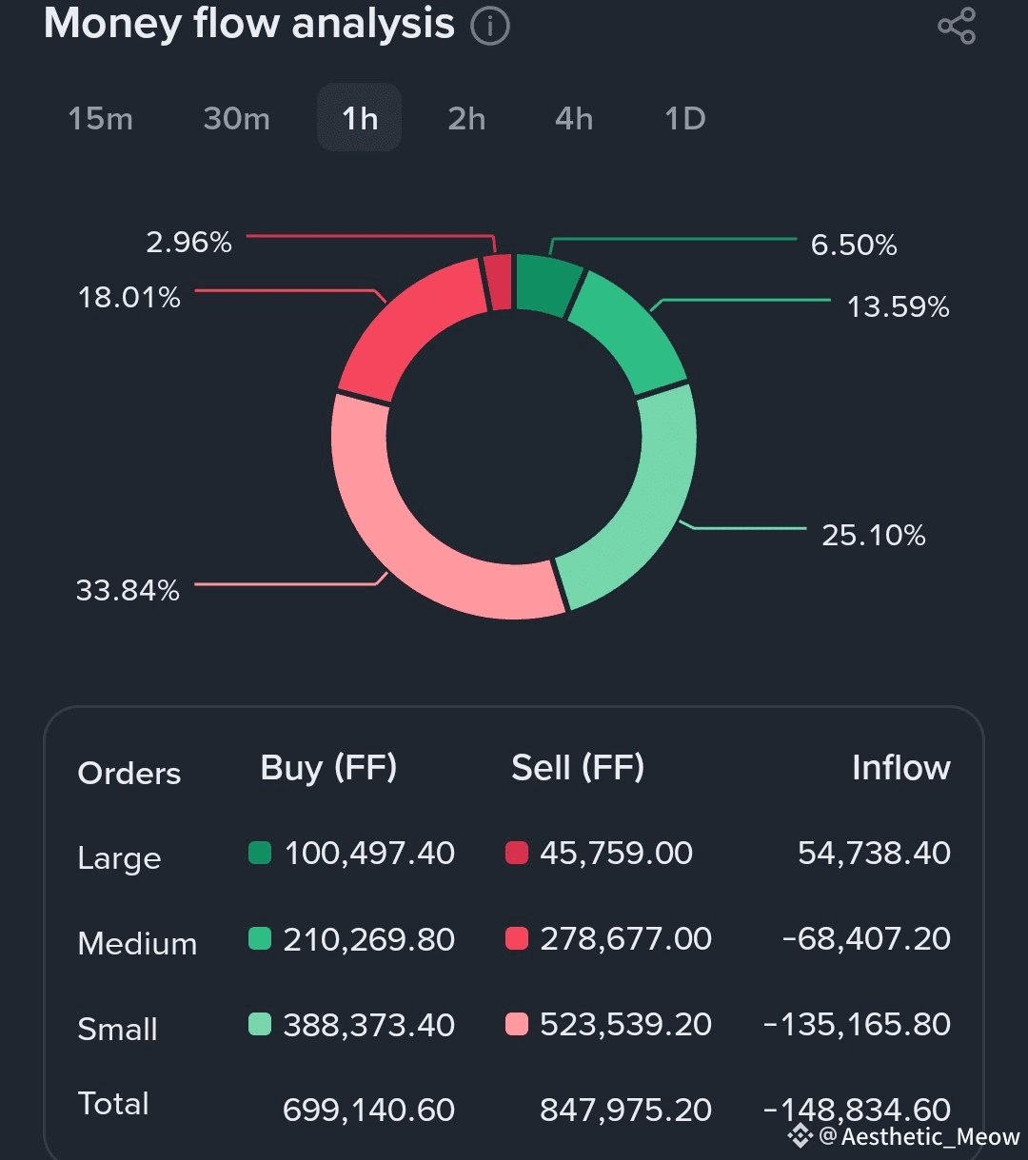Click the info icon beside Money flow analysis
The height and width of the screenshot is (1160, 1028).
490,26
